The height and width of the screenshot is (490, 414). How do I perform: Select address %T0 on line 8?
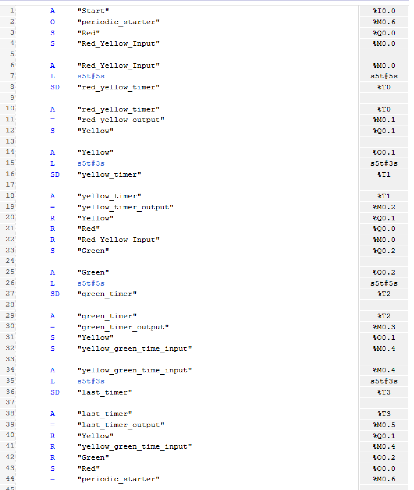(384, 87)
